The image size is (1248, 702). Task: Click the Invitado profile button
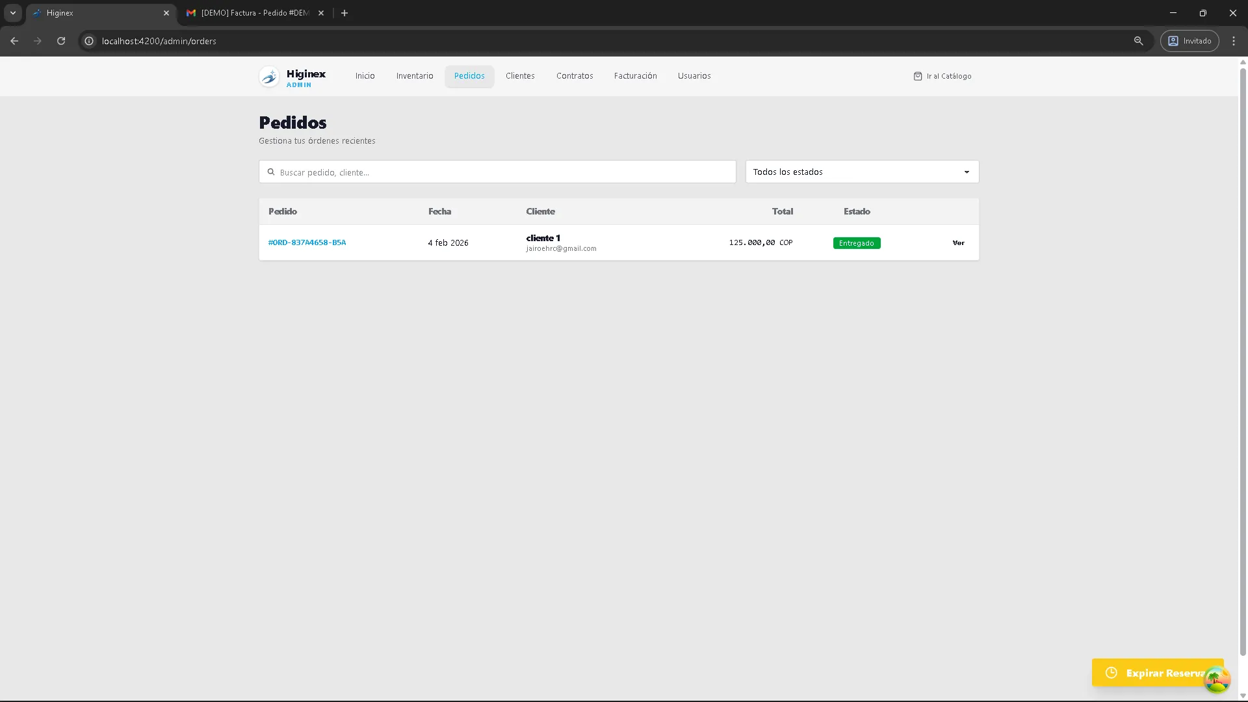[1189, 41]
